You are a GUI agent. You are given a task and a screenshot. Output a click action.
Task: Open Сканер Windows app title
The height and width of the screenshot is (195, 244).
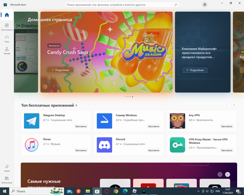point(126,115)
